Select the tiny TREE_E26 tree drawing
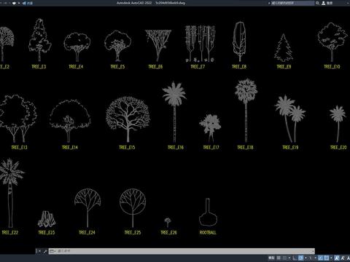The height and width of the screenshot is (262, 350). tap(168, 222)
